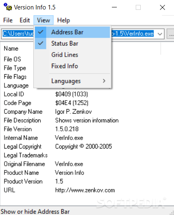Click the window resize grip in status bar
This screenshot has width=174, height=215.
pyautogui.click(x=172, y=213)
